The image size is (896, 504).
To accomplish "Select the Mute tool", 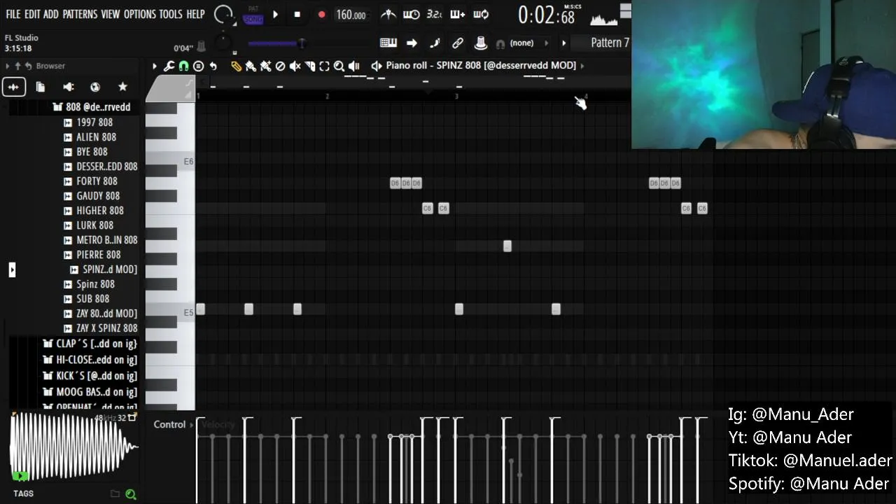I will tap(295, 66).
